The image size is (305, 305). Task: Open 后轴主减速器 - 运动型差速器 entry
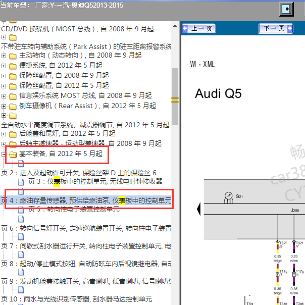tap(90, 143)
